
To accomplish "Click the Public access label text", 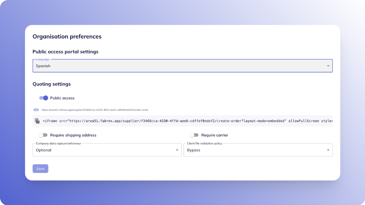I will tap(62, 98).
